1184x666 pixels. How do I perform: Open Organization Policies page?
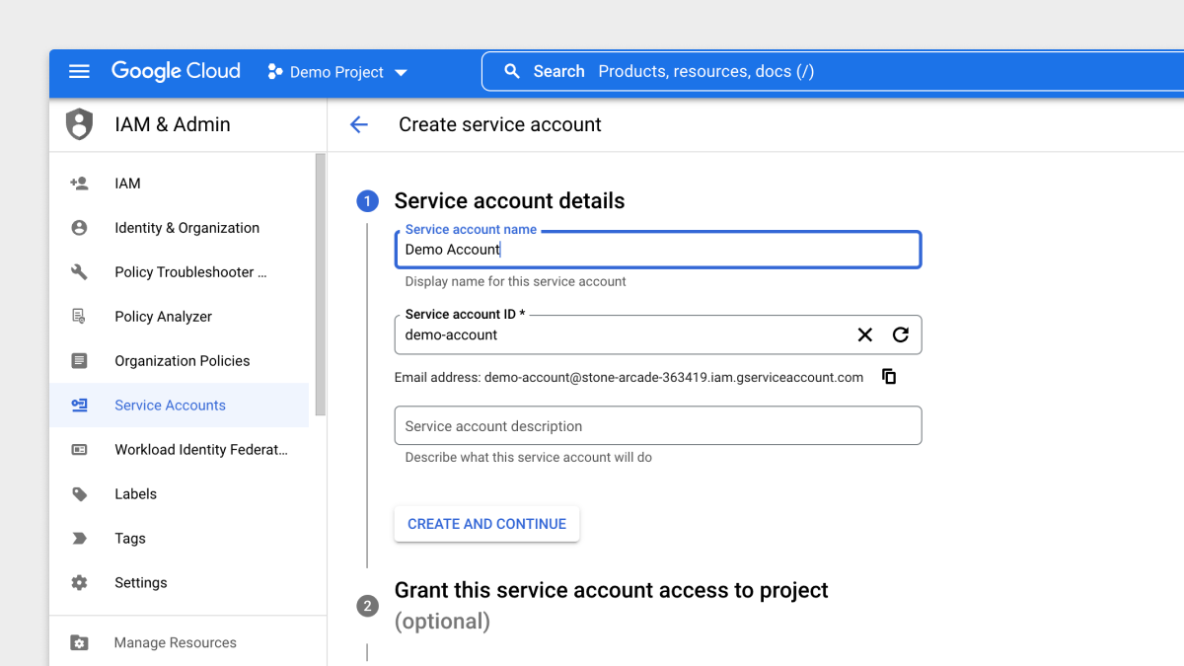180,361
